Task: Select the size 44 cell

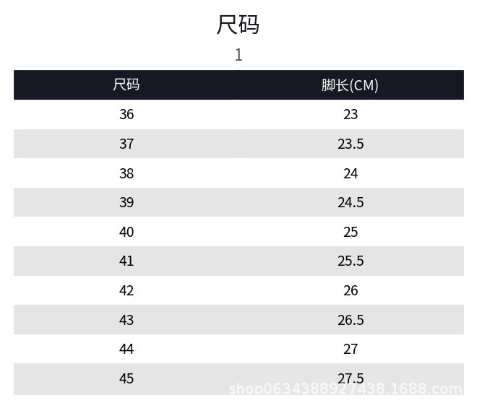Action: click(x=126, y=349)
